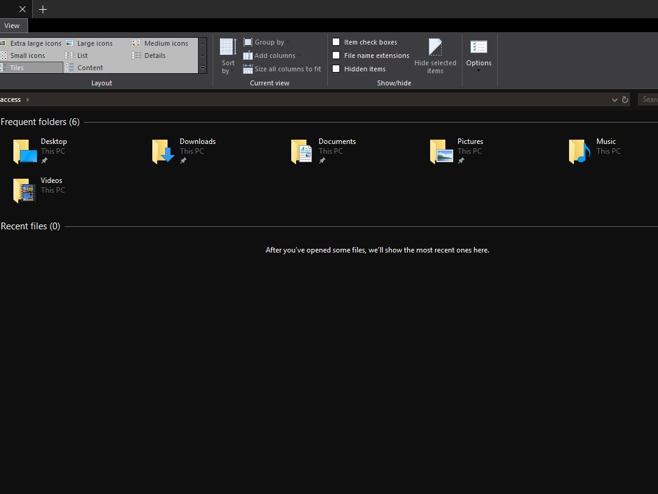The width and height of the screenshot is (658, 494).
Task: Click the Search input field
Action: pyautogui.click(x=648, y=99)
